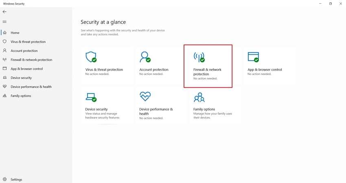The image size is (346, 183).
Task: Open Virus & threat protection tile title
Action: pyautogui.click(x=104, y=70)
